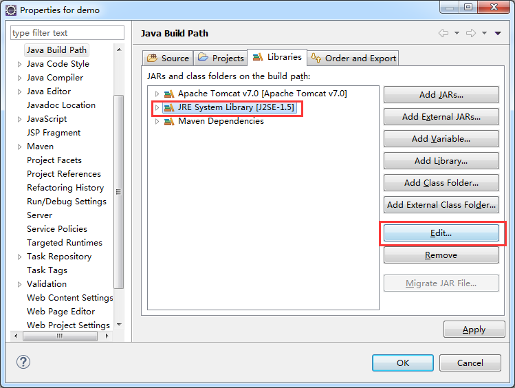Screen dimensions: 515x388
Task: Expand JavaScript in sidebar
Action: pos(19,119)
